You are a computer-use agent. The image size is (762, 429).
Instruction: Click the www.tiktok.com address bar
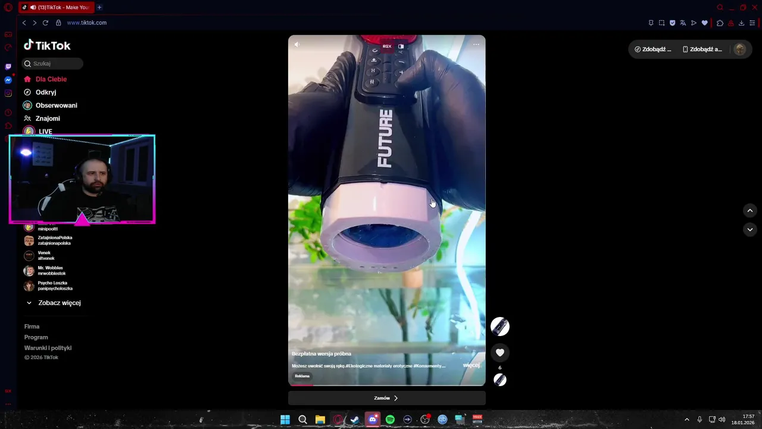[x=86, y=23]
